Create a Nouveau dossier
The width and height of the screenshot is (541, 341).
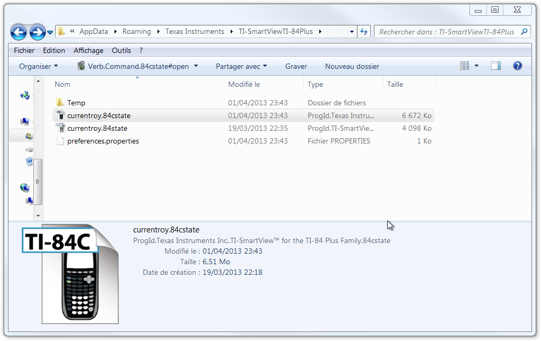352,66
